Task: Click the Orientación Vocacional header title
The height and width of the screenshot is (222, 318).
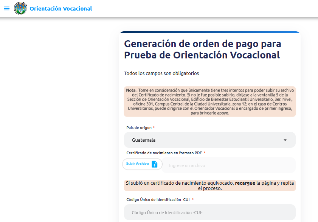Action: (60, 9)
